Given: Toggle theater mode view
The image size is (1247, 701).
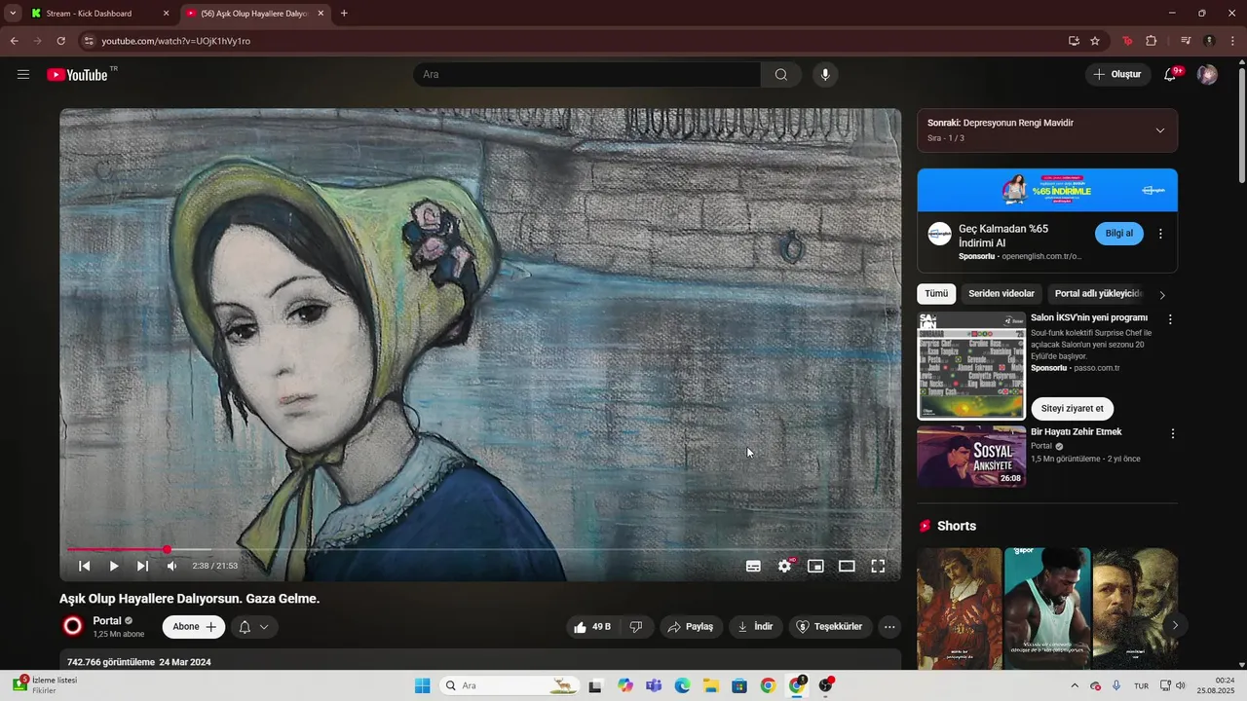Looking at the screenshot, I should [x=847, y=566].
